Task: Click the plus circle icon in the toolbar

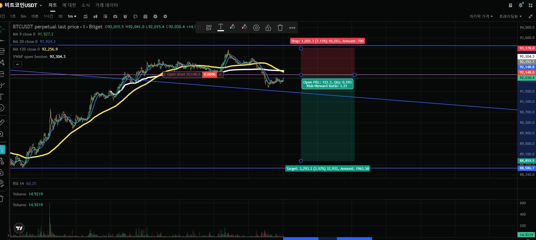Action: pyautogui.click(x=155, y=16)
